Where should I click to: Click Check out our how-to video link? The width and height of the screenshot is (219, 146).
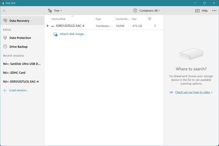click(x=192, y=92)
